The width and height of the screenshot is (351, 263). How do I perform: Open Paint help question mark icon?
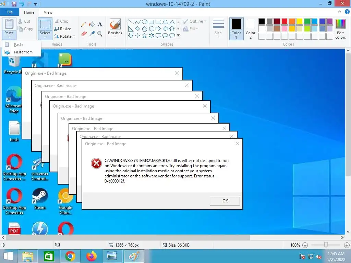347,12
